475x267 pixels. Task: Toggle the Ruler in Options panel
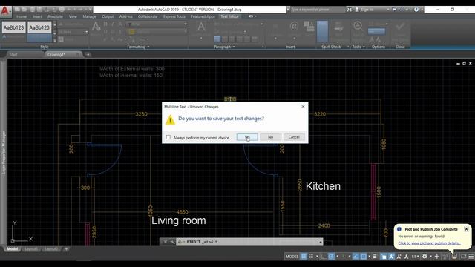(x=376, y=31)
